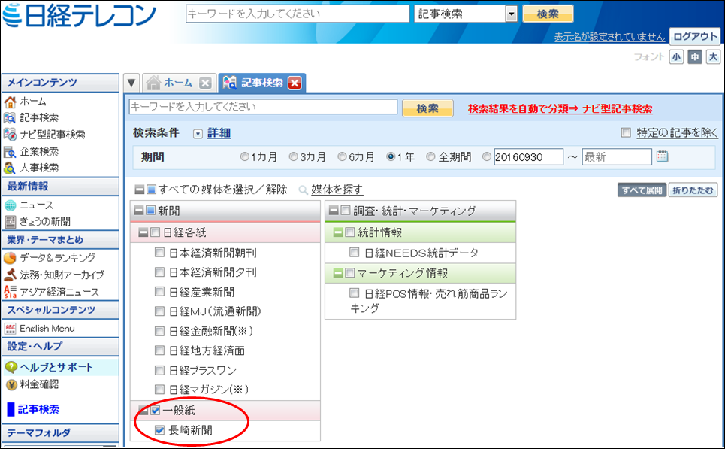Set font size to 小
The image size is (725, 449).
click(676, 57)
